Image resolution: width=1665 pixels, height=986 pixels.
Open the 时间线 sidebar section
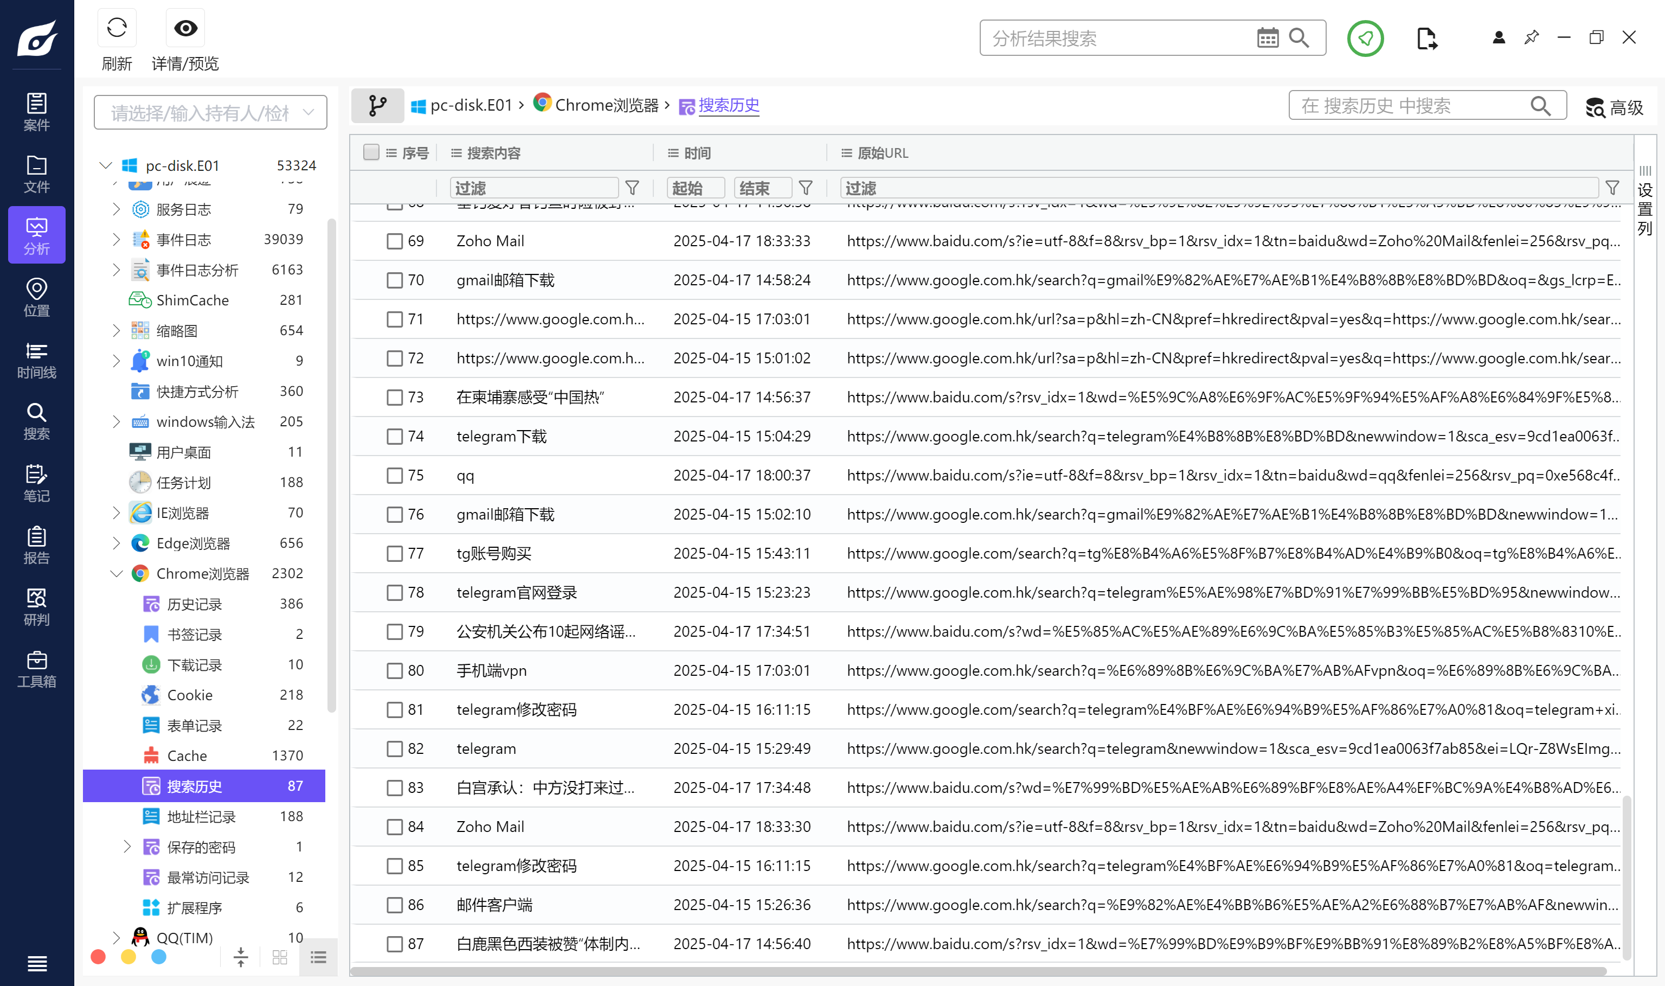click(36, 359)
